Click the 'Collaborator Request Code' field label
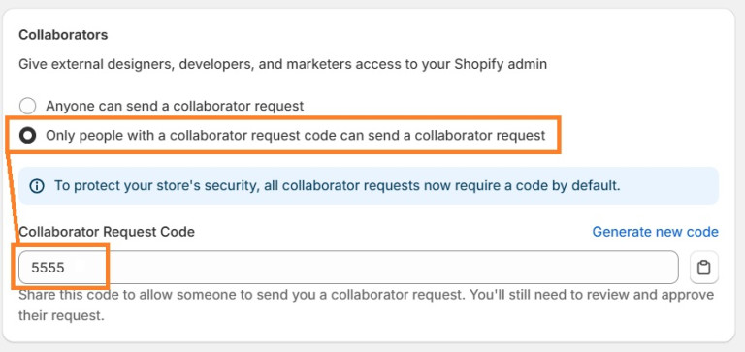 (107, 232)
